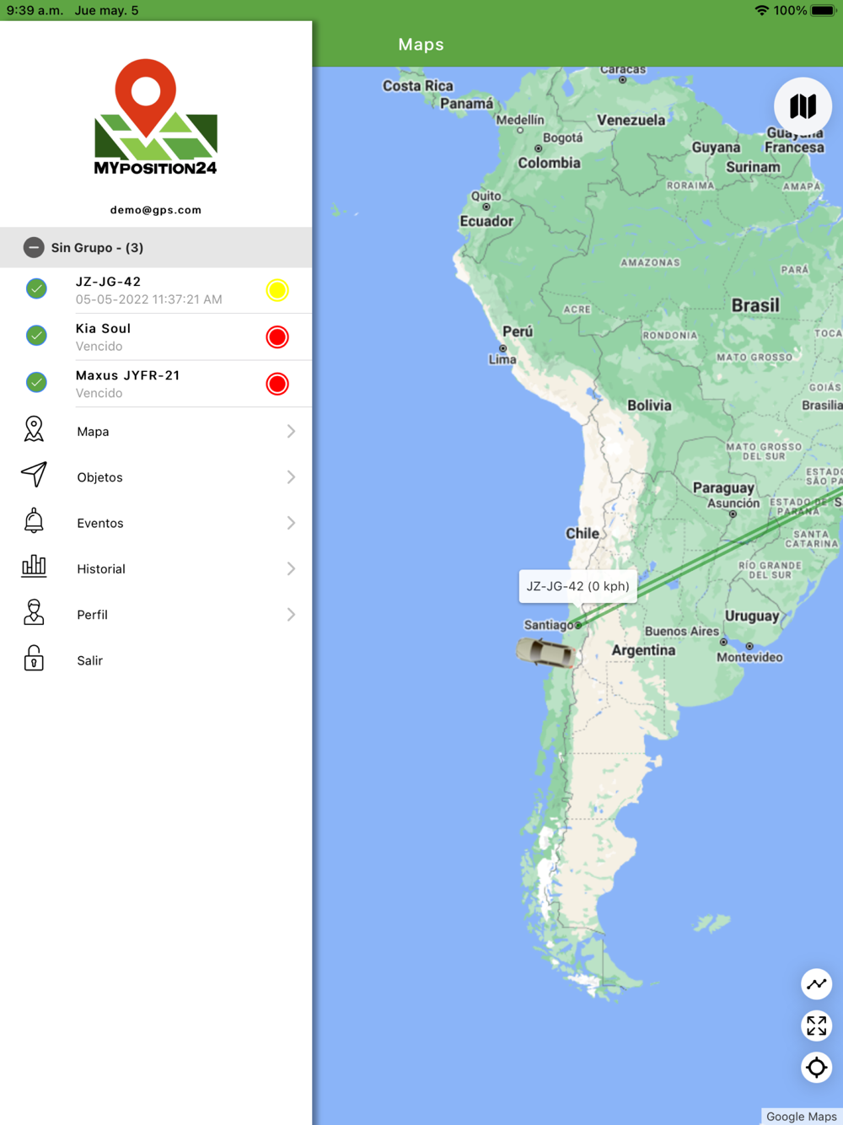The height and width of the screenshot is (1125, 843).
Task: Toggle the route polyline button
Action: pos(816,984)
